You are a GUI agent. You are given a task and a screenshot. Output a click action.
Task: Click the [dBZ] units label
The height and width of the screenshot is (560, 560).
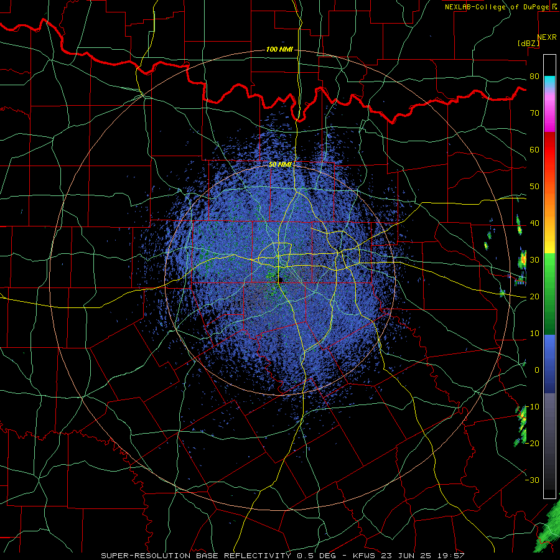[528, 44]
